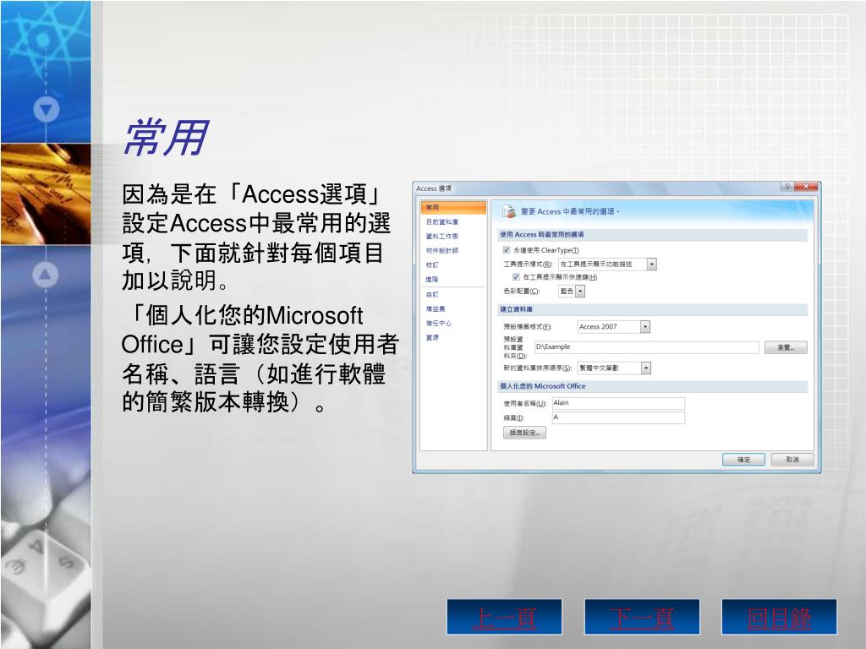This screenshot has width=866, height=649.
Task: Open the 工具提示樣式 dropdown
Action: [x=652, y=265]
